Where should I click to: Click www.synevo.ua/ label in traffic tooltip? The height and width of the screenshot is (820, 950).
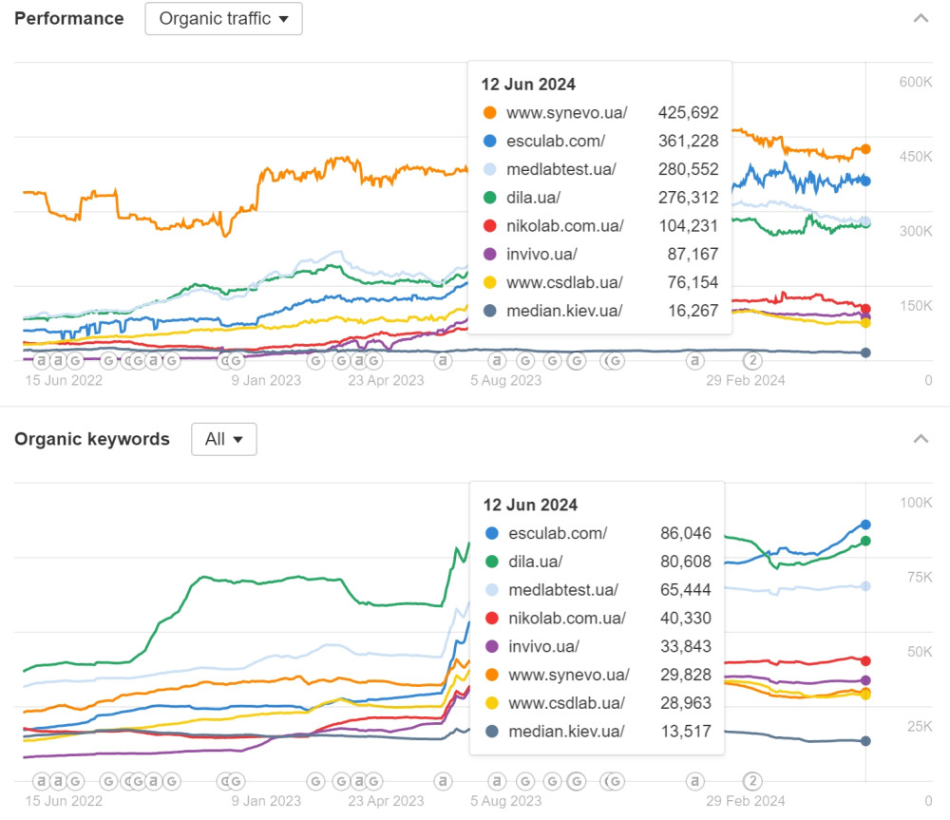pos(567,113)
